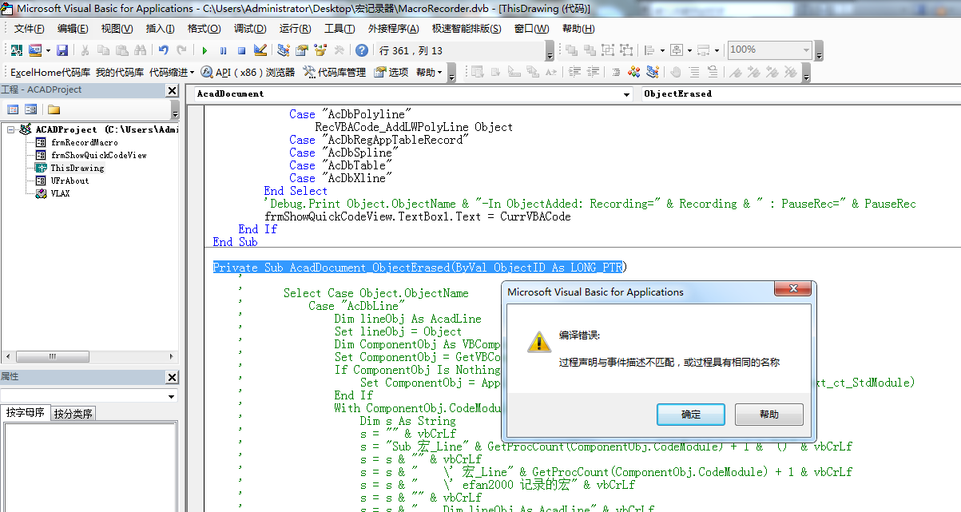Select ThisDrawing in project tree
This screenshot has height=512, width=961.
click(77, 168)
